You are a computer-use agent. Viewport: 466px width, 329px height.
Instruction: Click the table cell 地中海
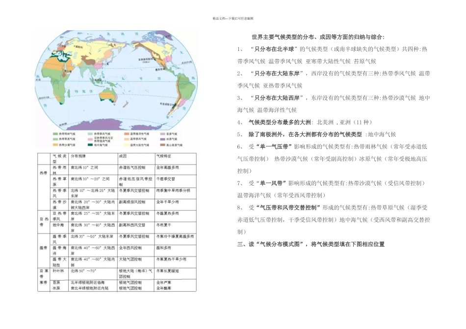pos(58,225)
